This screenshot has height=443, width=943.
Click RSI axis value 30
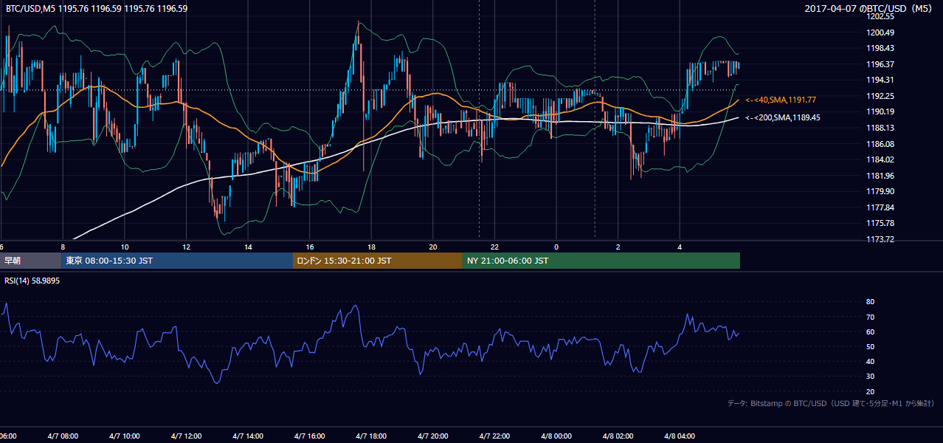[x=870, y=377]
